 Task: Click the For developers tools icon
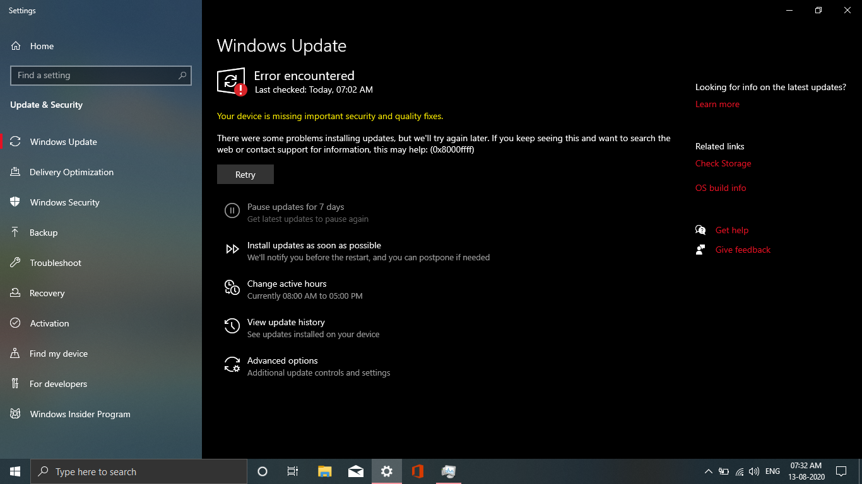point(16,384)
